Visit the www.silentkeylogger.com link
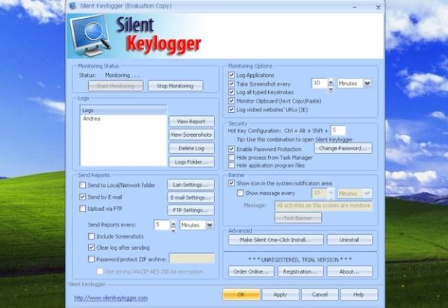The image size is (448, 308). point(111,298)
